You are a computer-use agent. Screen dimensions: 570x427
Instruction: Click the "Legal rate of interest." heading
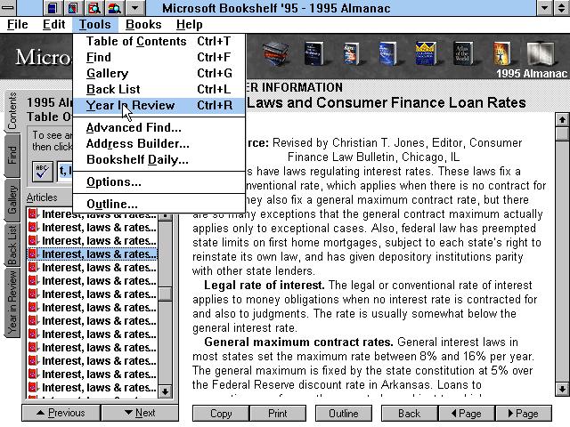(x=265, y=285)
